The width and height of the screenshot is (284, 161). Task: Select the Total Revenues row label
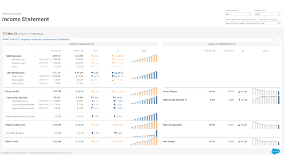coord(13,56)
